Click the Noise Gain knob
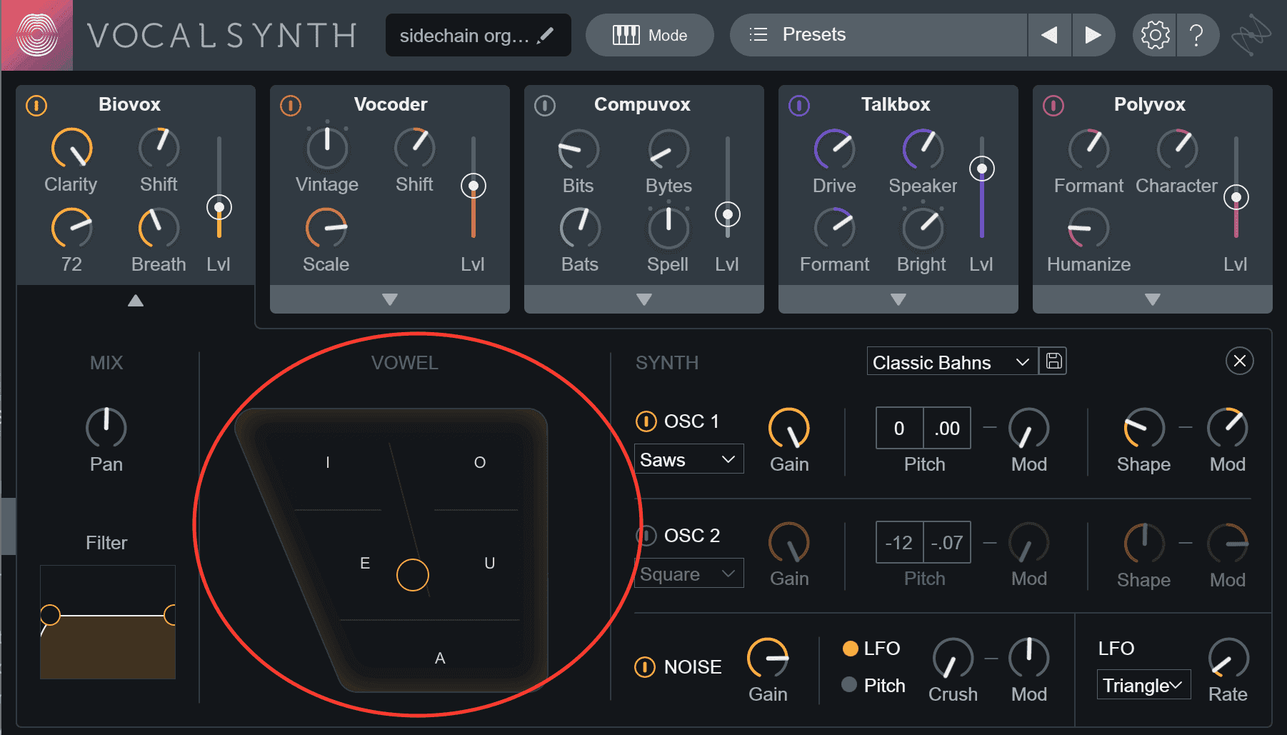This screenshot has width=1287, height=735. (768, 659)
